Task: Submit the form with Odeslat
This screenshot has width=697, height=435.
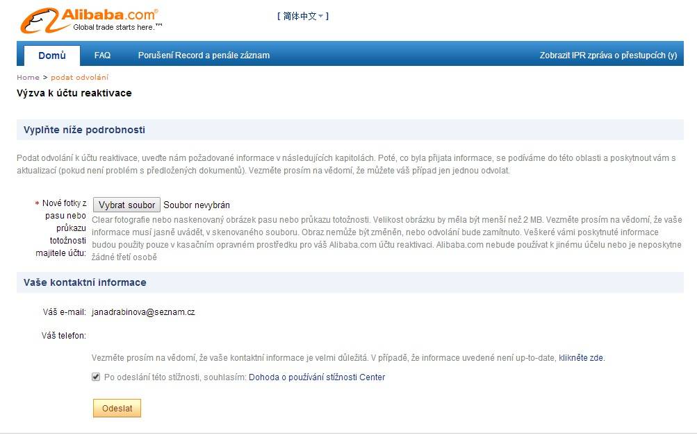Action: (x=117, y=409)
